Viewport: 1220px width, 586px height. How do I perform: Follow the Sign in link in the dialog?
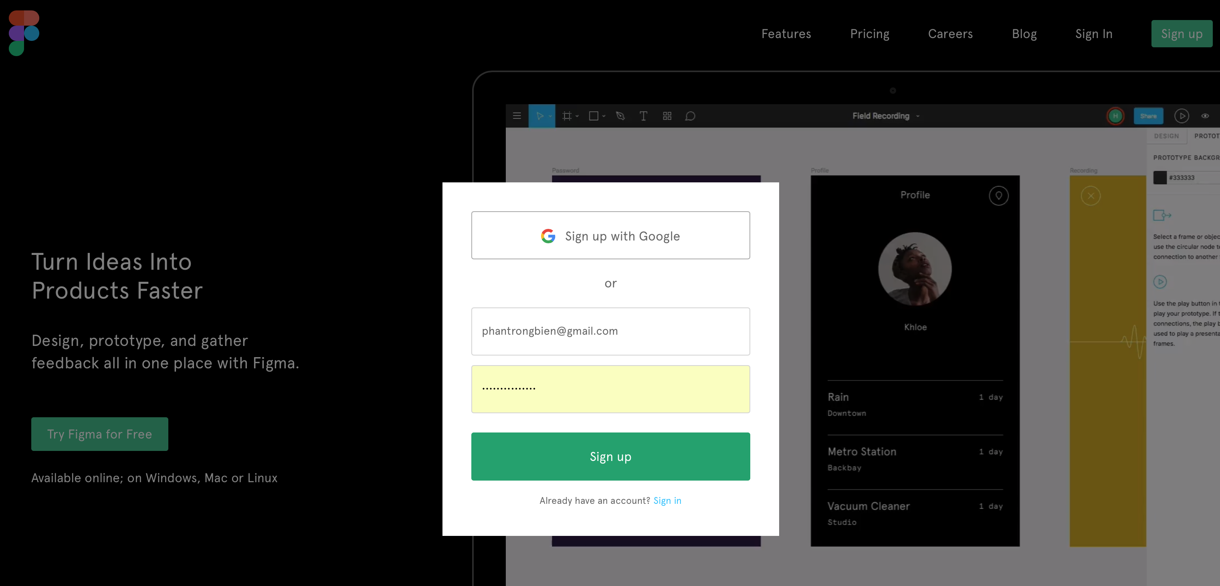(x=667, y=500)
